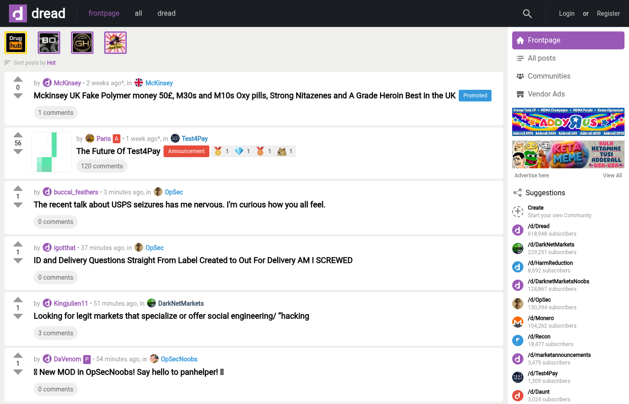Screen dimensions: 629x404
Task: Upvote The Future Of Test4Pay post
Action: (18, 135)
